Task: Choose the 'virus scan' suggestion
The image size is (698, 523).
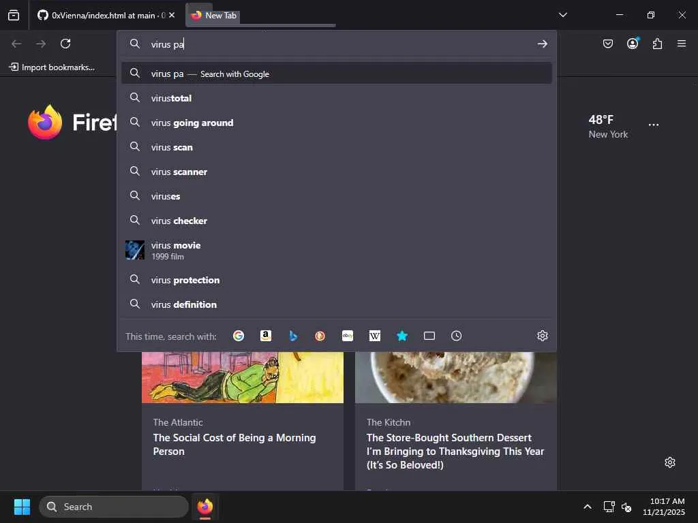Action: pos(337,147)
